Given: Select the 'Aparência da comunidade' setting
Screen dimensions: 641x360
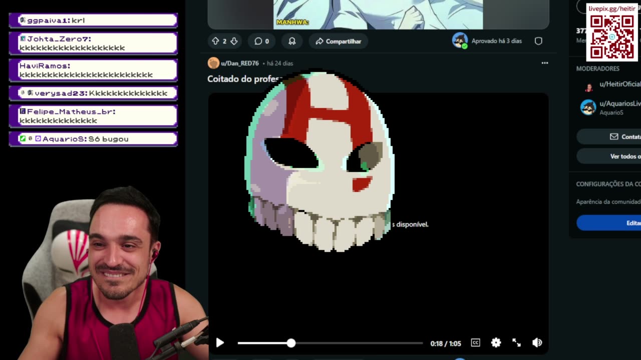Looking at the screenshot, I should click(x=608, y=201).
